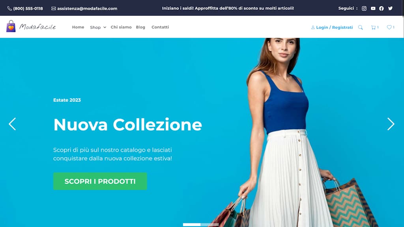This screenshot has width=404, height=227.
Task: Select the second slide indicator bar
Action: pos(210,225)
